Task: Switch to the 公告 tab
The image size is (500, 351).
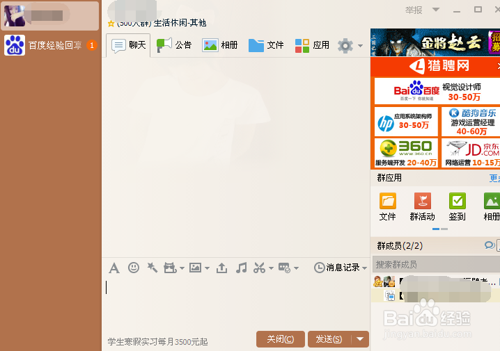Action: tap(174, 45)
